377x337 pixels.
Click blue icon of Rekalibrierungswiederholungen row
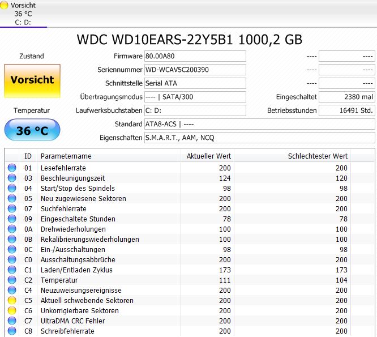pyautogui.click(x=12, y=239)
